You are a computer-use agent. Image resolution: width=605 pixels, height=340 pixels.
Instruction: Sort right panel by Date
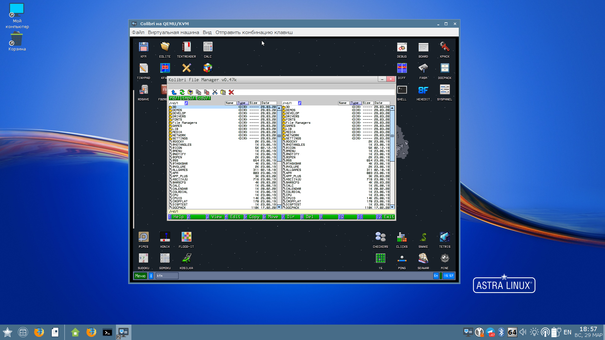point(382,103)
